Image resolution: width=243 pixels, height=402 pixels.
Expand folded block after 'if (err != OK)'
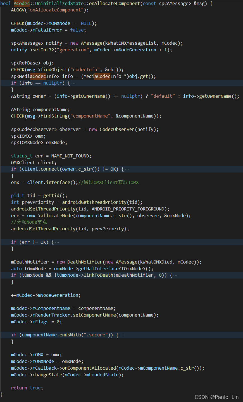(x=57, y=242)
